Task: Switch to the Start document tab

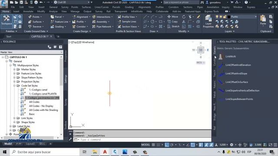Action: (x=9, y=36)
